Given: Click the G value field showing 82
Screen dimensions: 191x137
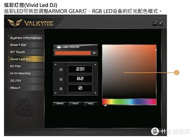Looking at the screenshot, I should (x=80, y=79).
